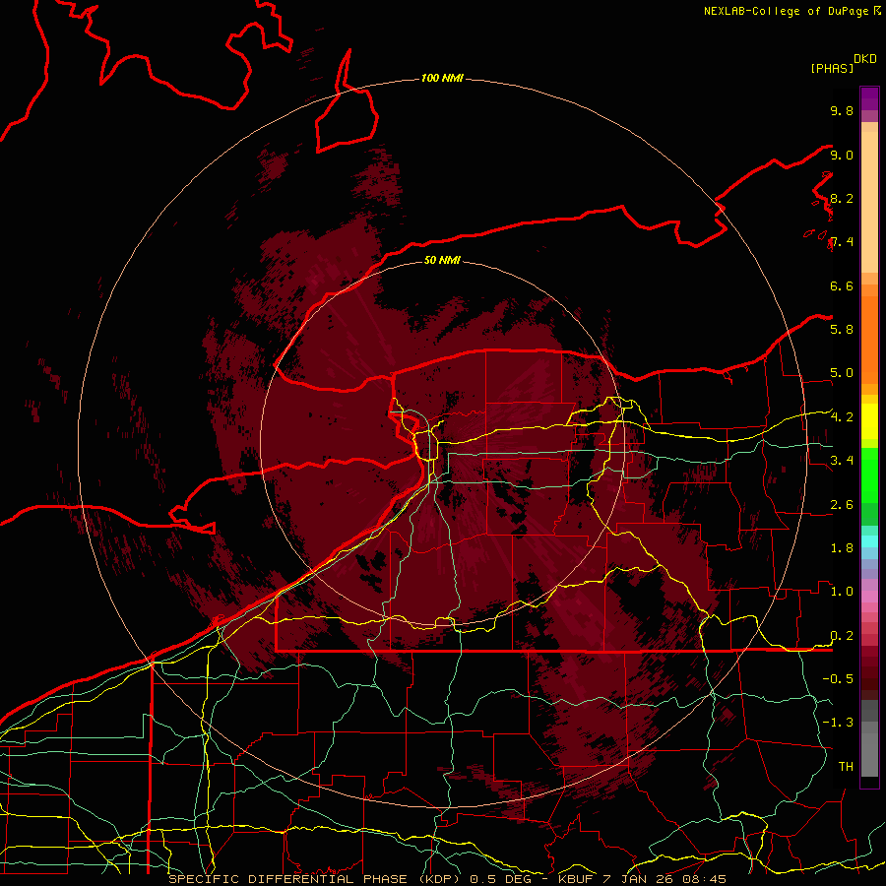Click the -1.3 legend value

coord(838,723)
